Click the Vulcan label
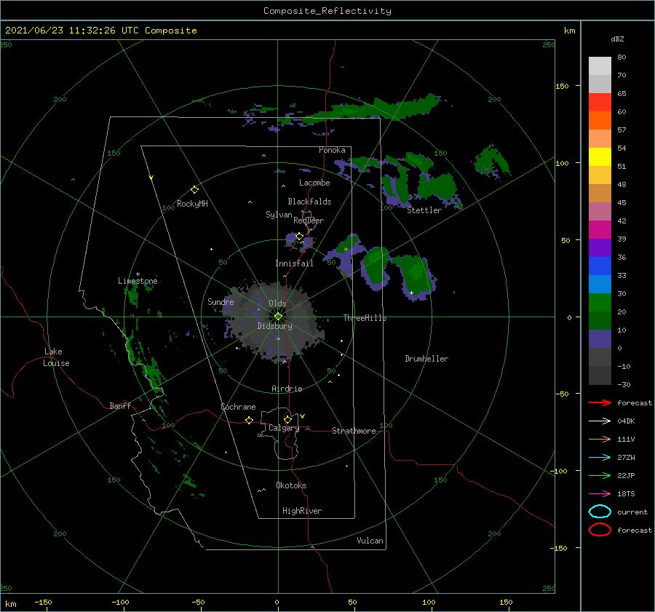Image resolution: width=655 pixels, height=612 pixels. click(x=370, y=541)
